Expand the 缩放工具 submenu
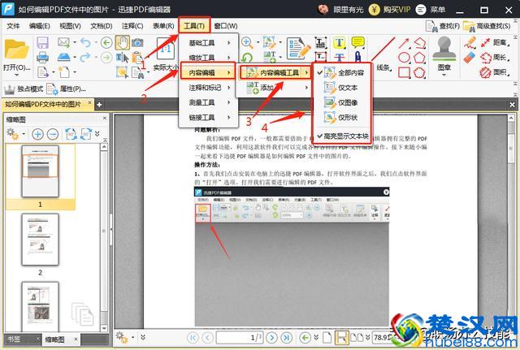 tap(209, 58)
